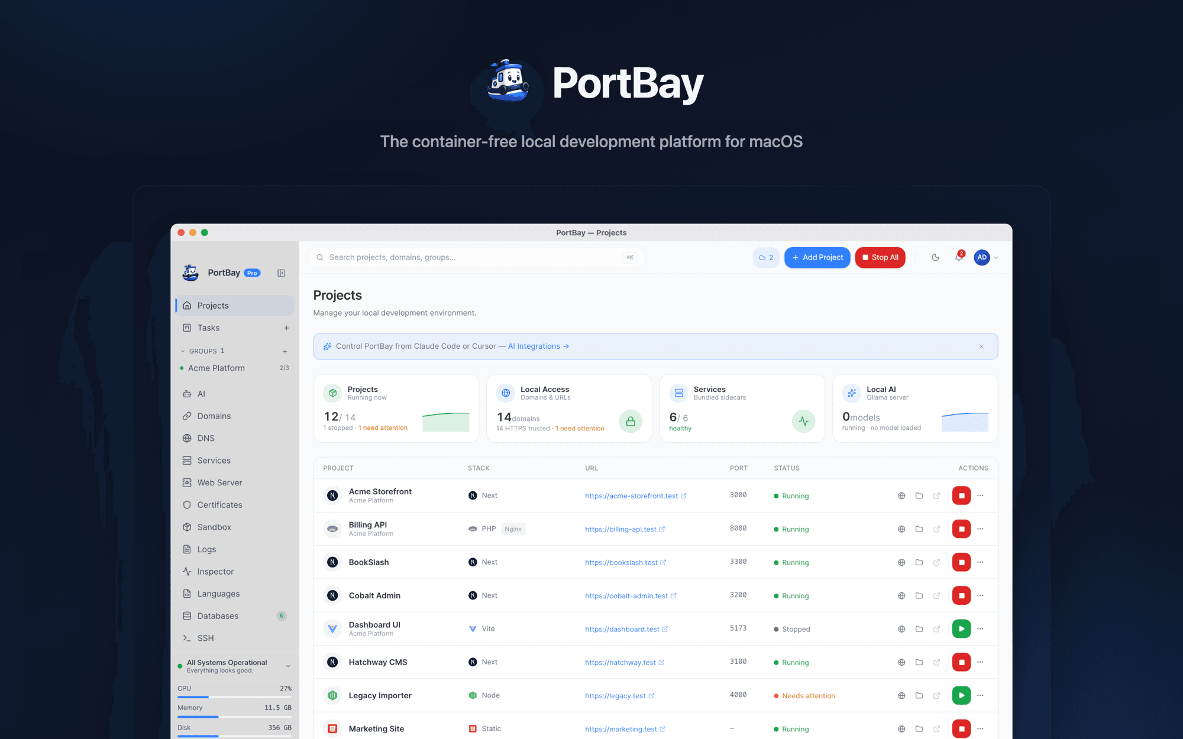Open more options for Hatchway CMS row

[x=980, y=662]
